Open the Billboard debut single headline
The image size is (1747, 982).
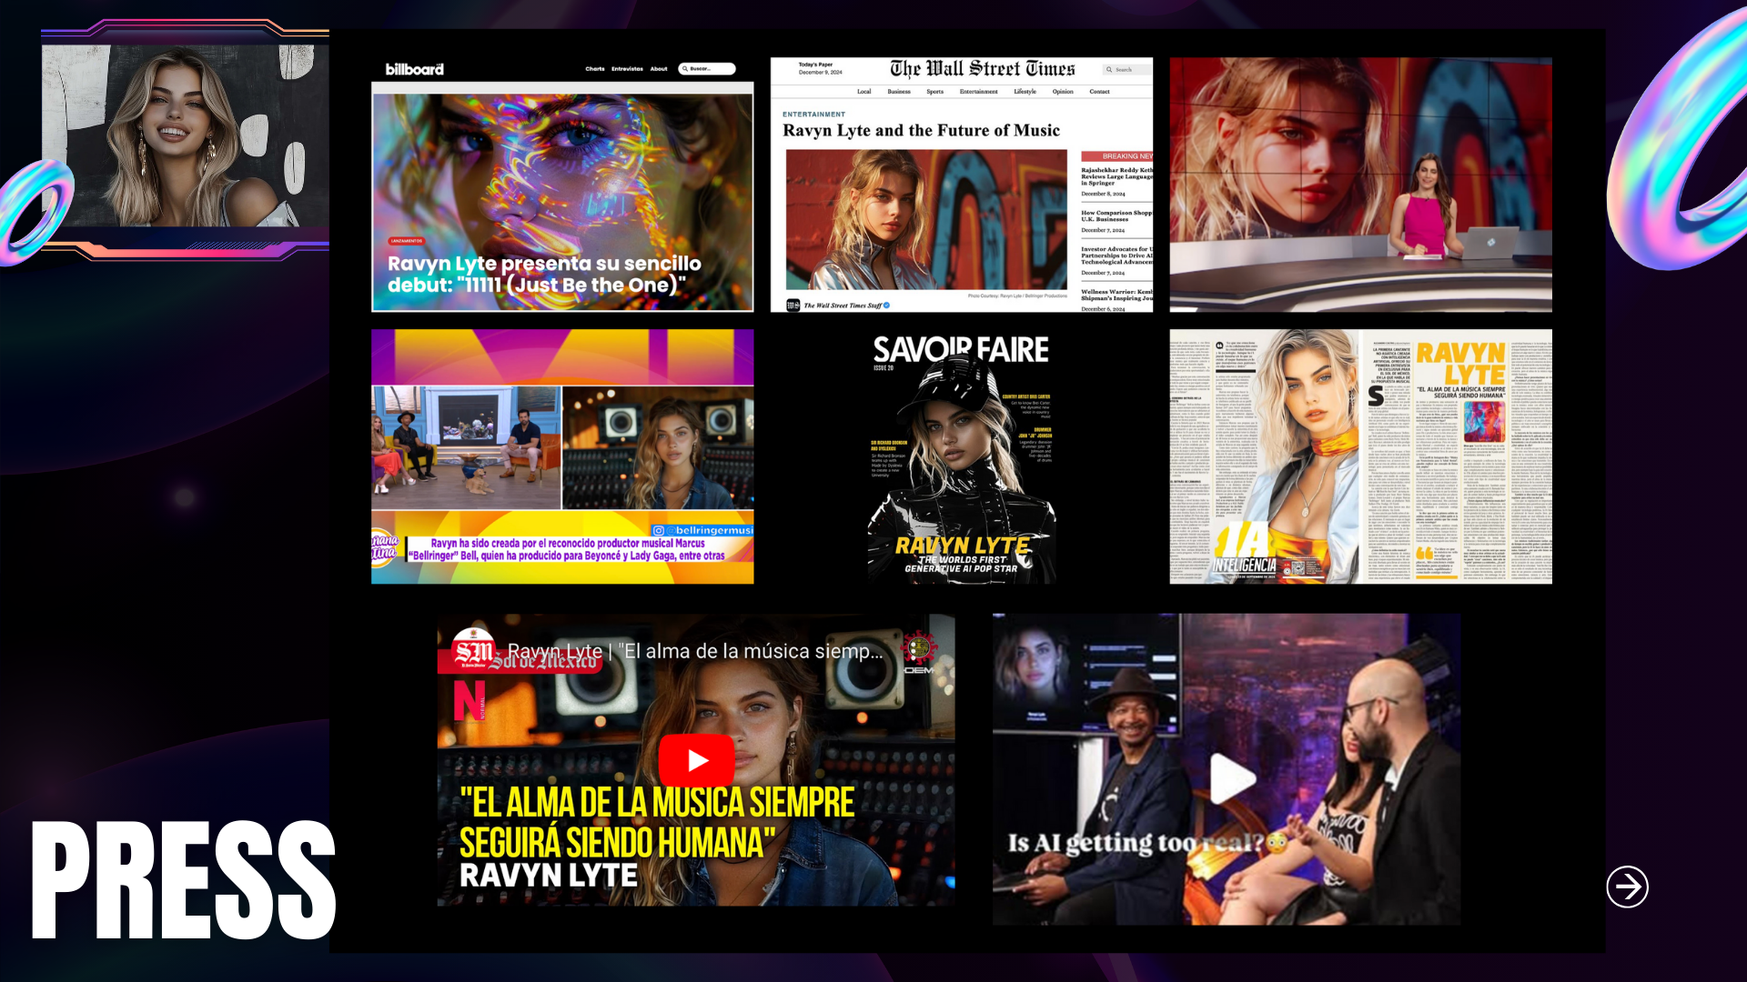544,275
